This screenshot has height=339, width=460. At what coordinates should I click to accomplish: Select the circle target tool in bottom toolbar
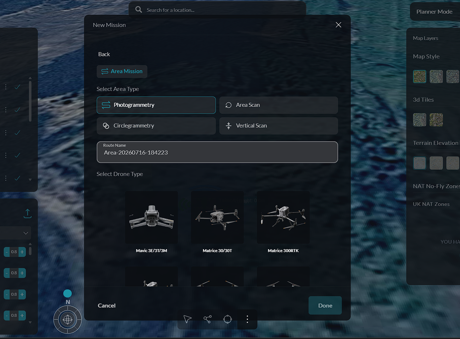pos(227,319)
